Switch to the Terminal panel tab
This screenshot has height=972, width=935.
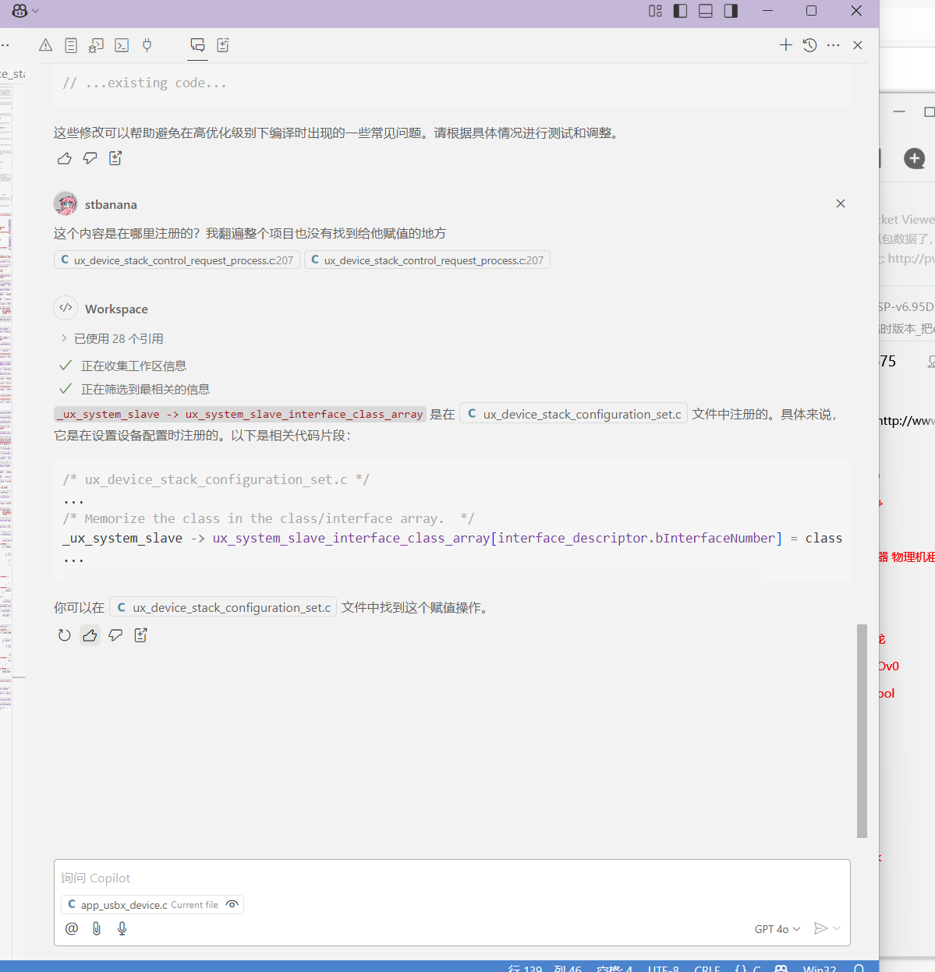(122, 45)
